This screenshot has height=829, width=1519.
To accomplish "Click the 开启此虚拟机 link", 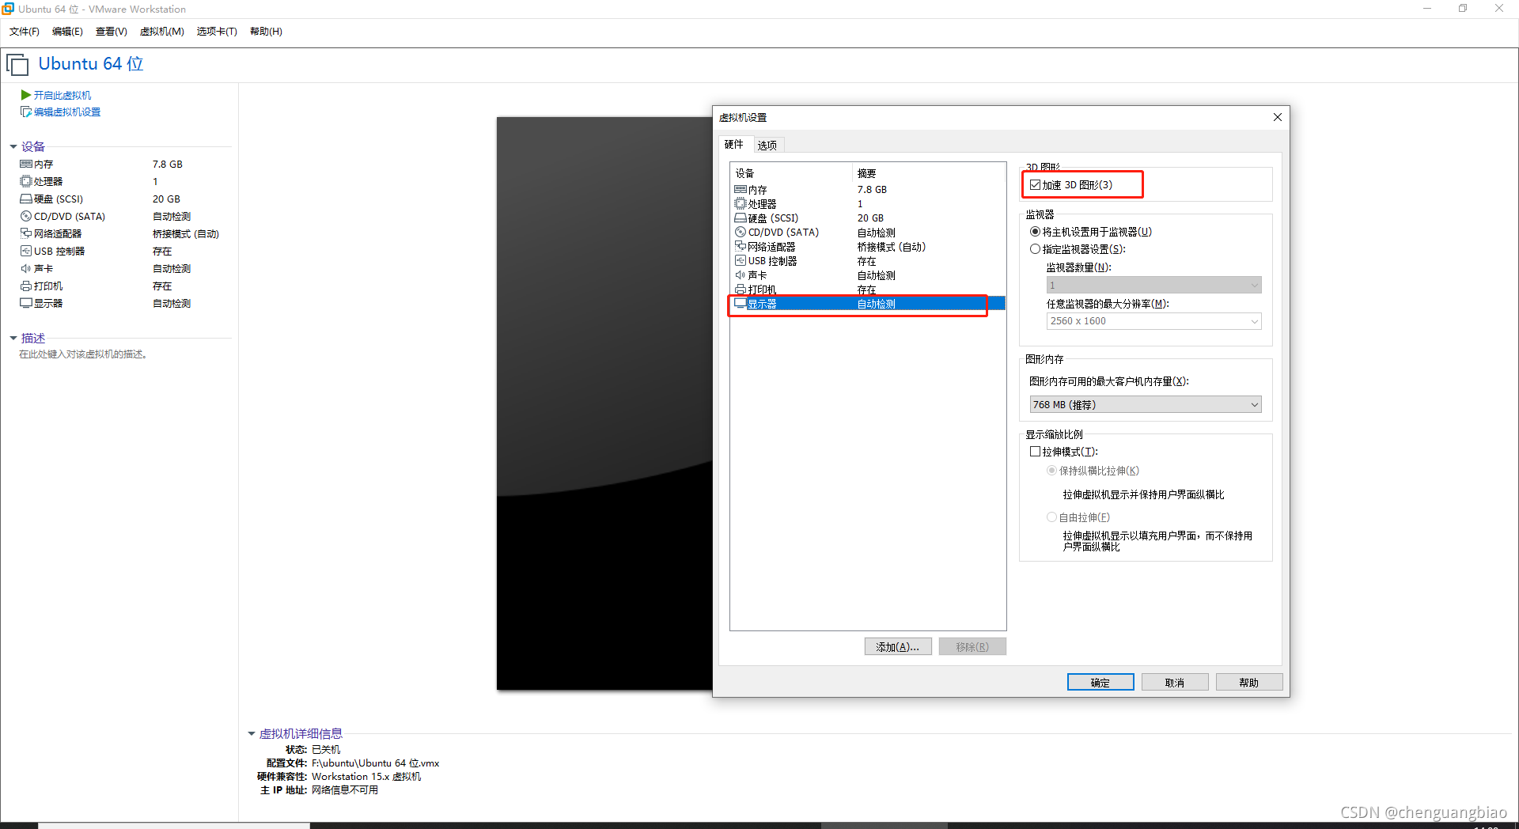I will coord(61,95).
